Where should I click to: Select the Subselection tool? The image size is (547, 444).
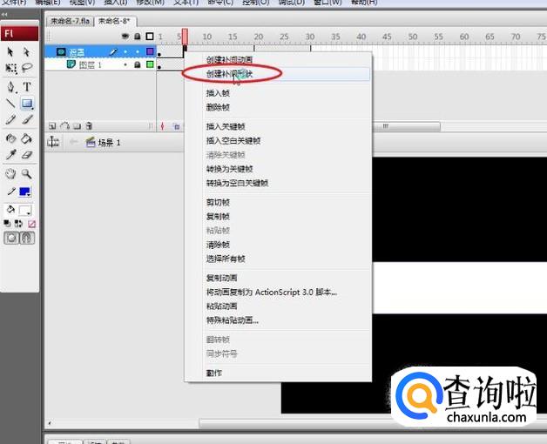(x=26, y=52)
